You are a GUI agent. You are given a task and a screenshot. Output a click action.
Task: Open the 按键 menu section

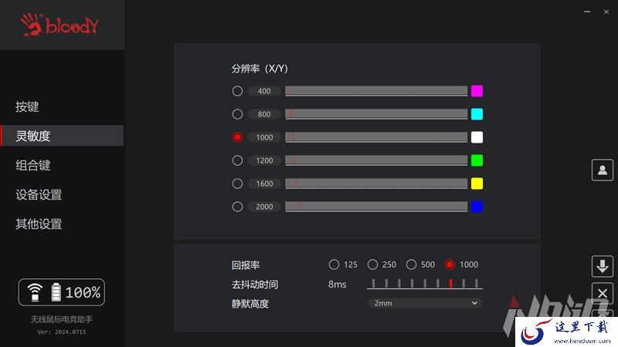tap(27, 106)
